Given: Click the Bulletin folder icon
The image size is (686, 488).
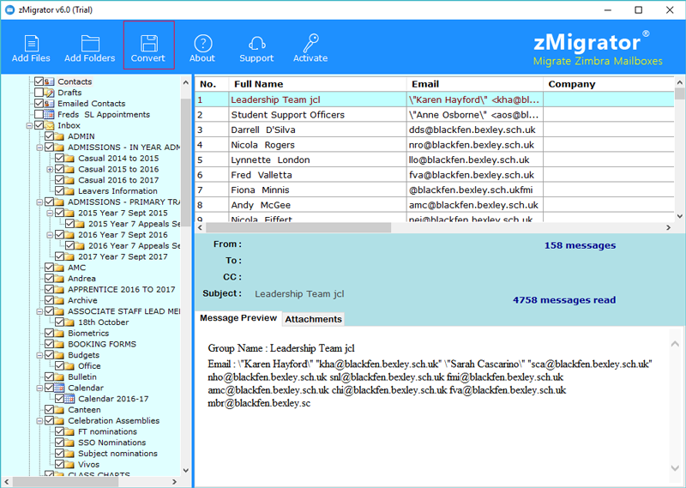Looking at the screenshot, I should 59,377.
